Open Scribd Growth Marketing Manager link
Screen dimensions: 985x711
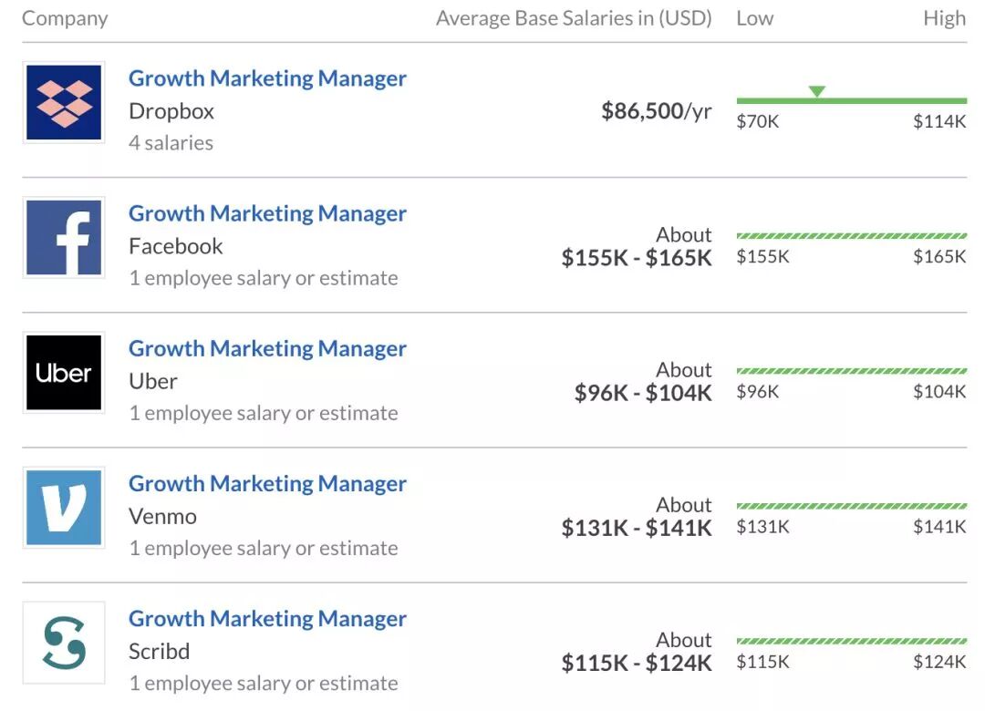click(x=267, y=618)
